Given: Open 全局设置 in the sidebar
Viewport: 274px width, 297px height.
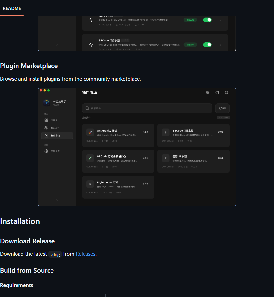Looking at the screenshot, I should [x=57, y=151].
